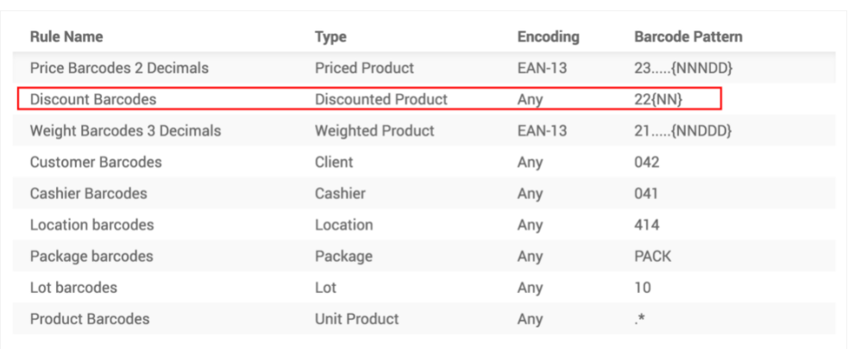Sort by Barcode Pattern column header
Screen dimensions: 855x349
(x=688, y=37)
